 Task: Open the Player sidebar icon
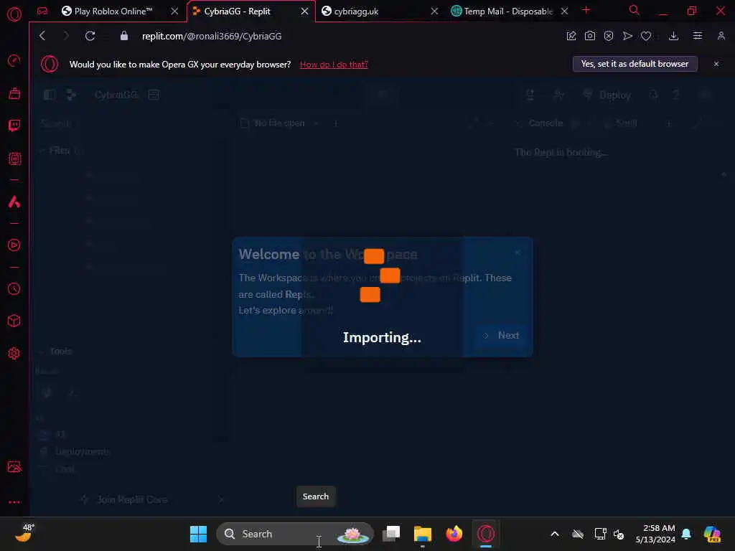point(14,245)
